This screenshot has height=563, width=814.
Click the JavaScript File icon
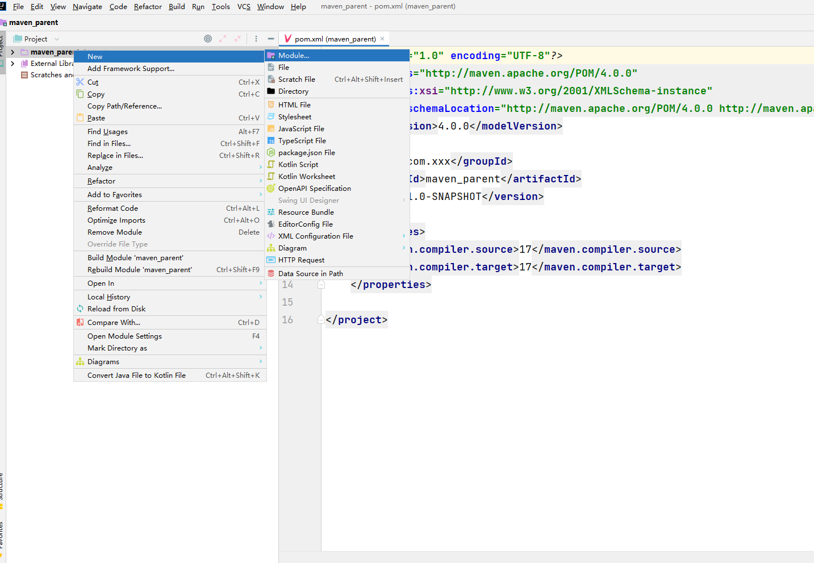(x=271, y=129)
